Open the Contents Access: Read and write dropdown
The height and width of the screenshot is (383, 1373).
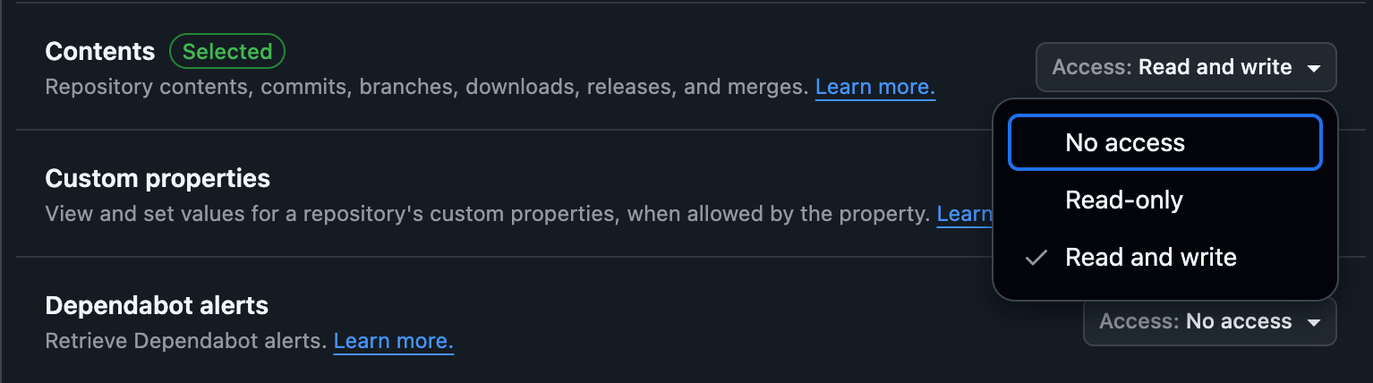tap(1186, 67)
